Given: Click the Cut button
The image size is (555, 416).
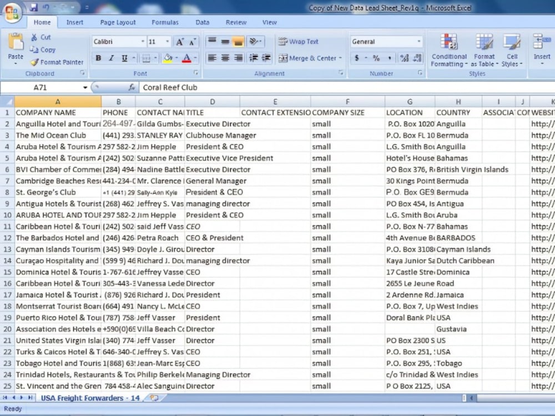Looking at the screenshot, I should point(41,37).
